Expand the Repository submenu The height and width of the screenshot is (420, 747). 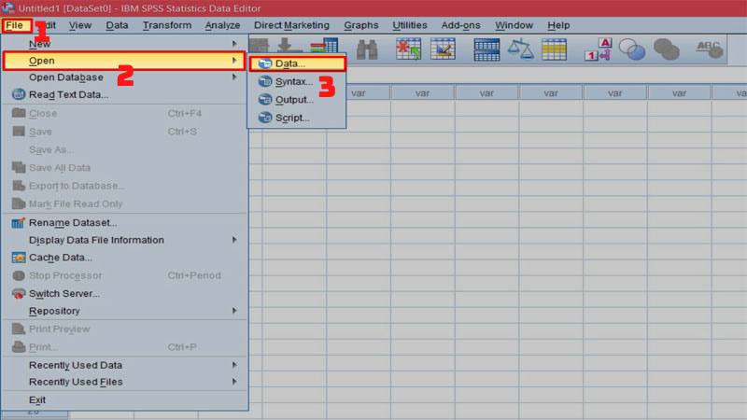(x=125, y=311)
